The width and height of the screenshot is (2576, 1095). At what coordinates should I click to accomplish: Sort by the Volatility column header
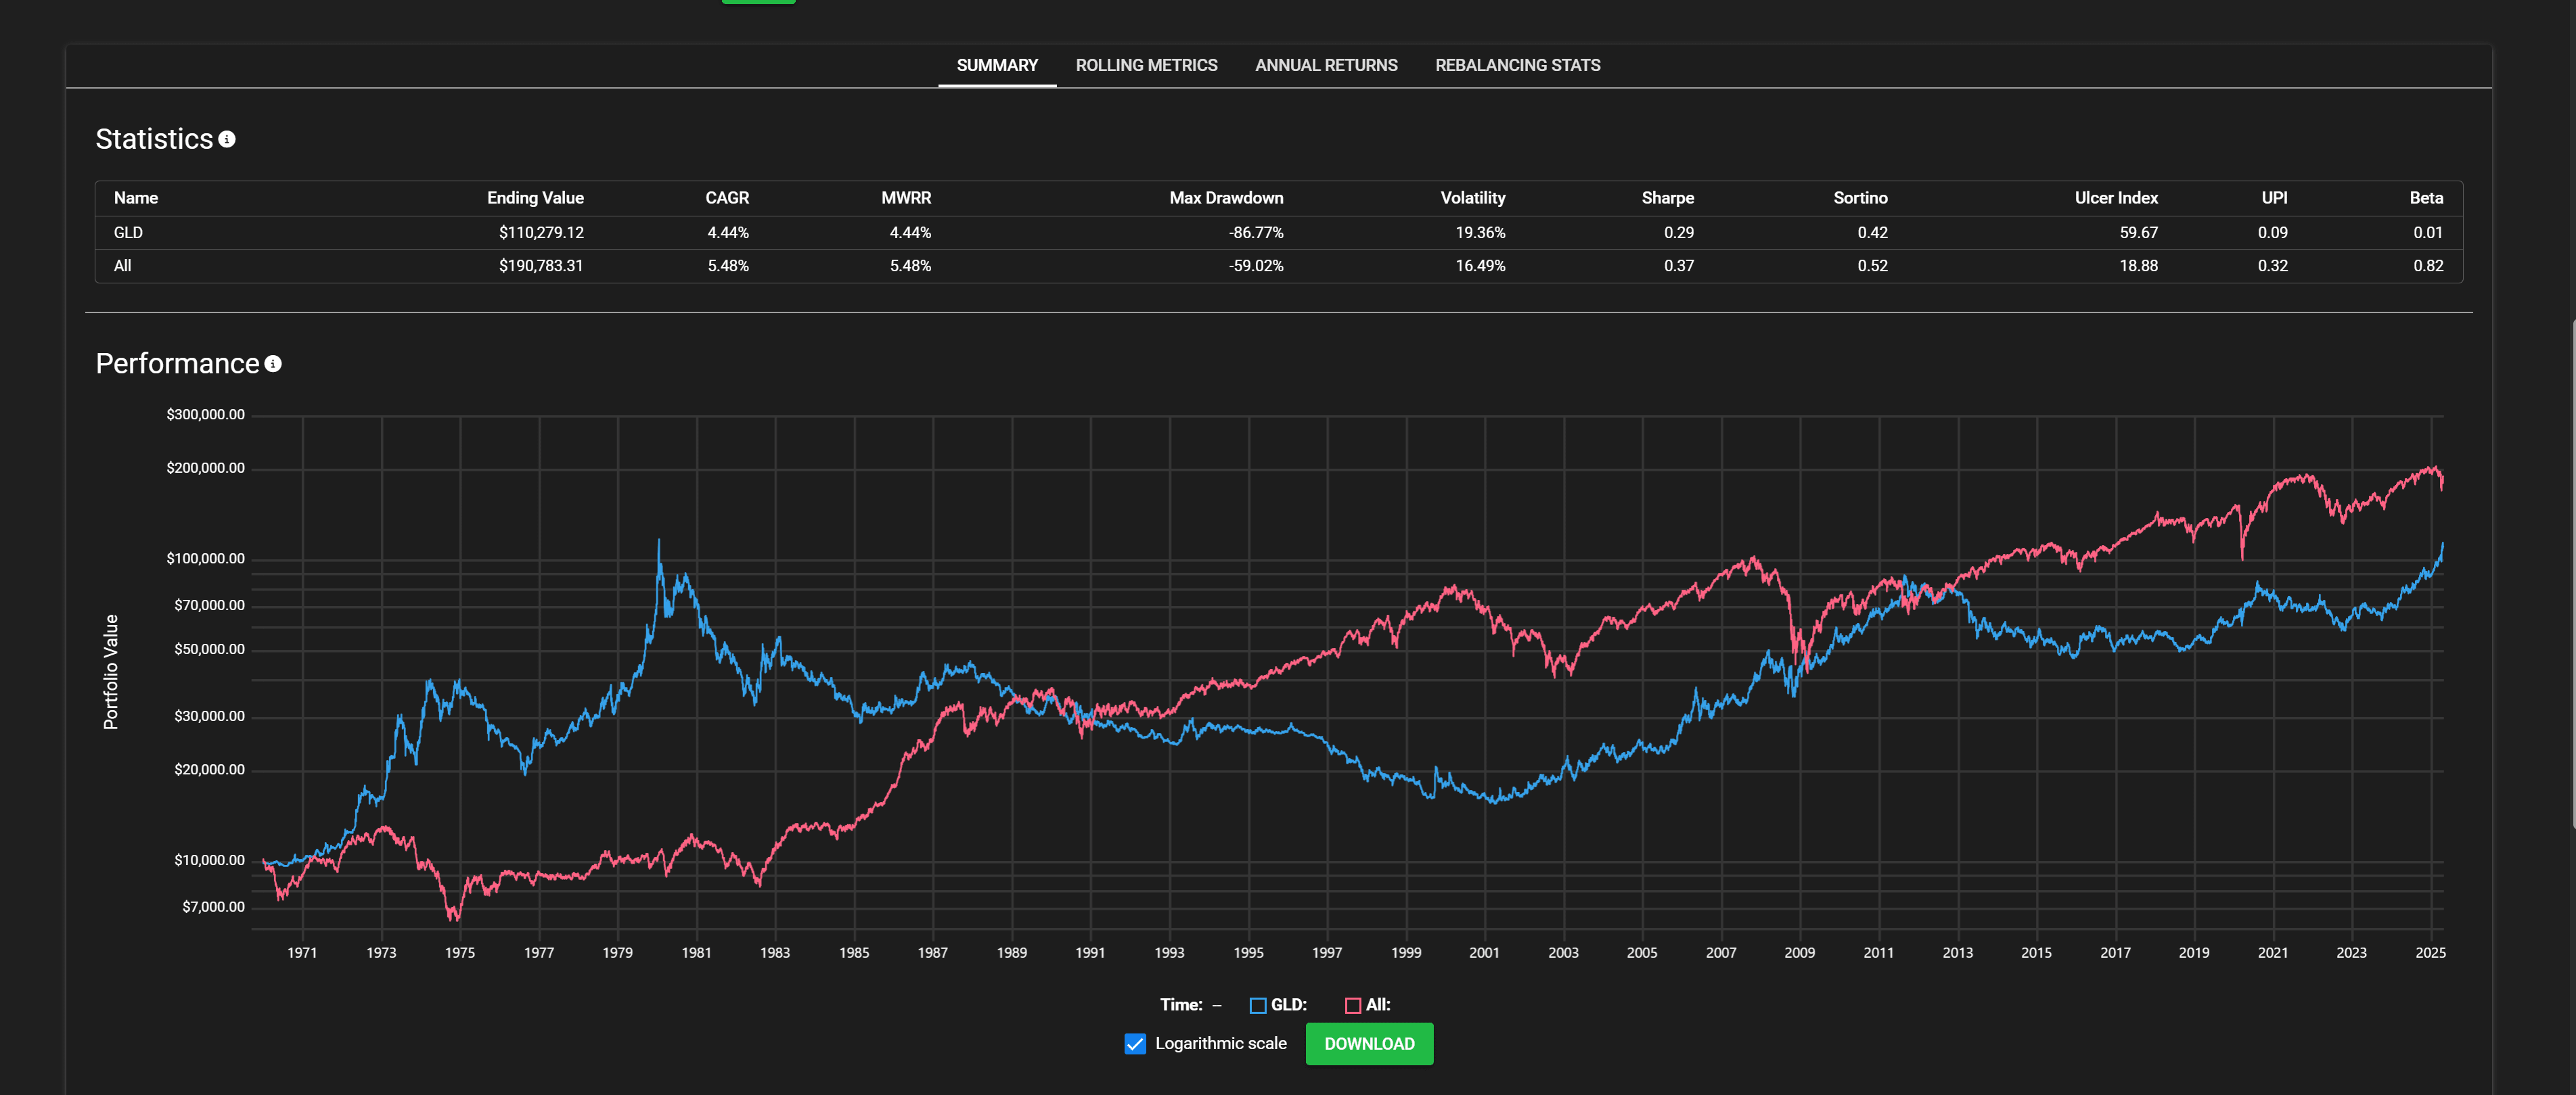click(x=1472, y=198)
